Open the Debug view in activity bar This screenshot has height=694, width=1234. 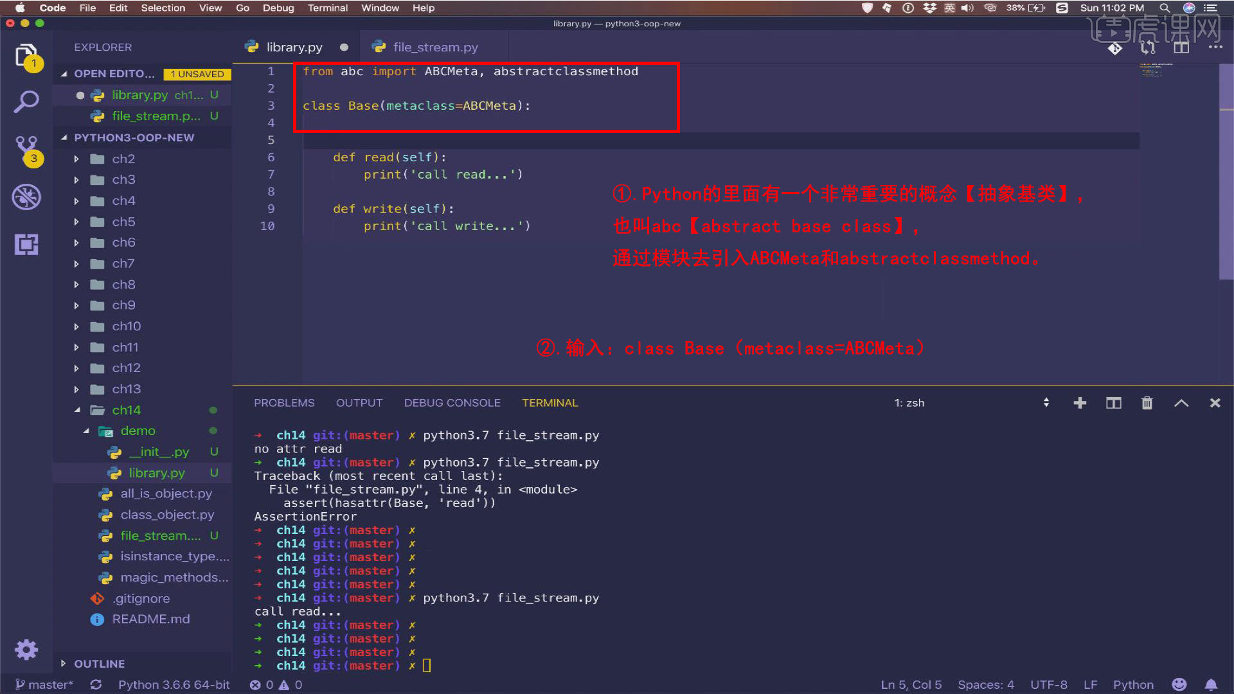click(26, 197)
